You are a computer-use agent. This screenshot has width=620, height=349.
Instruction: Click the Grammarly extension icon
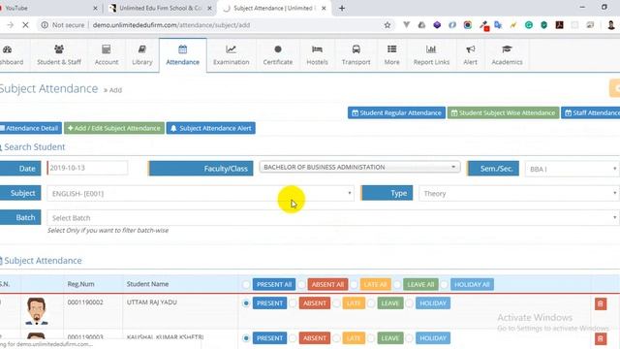coord(529,25)
